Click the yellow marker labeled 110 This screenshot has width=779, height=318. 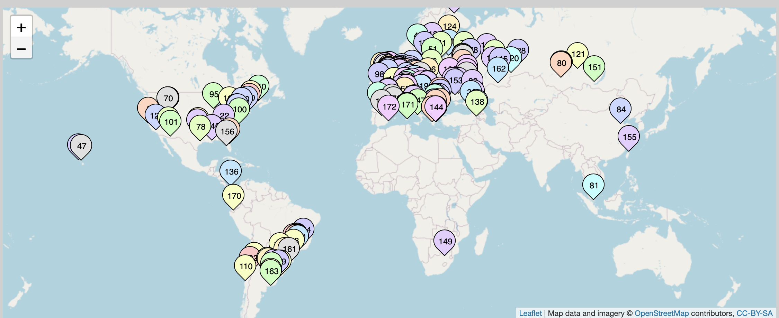click(x=245, y=266)
